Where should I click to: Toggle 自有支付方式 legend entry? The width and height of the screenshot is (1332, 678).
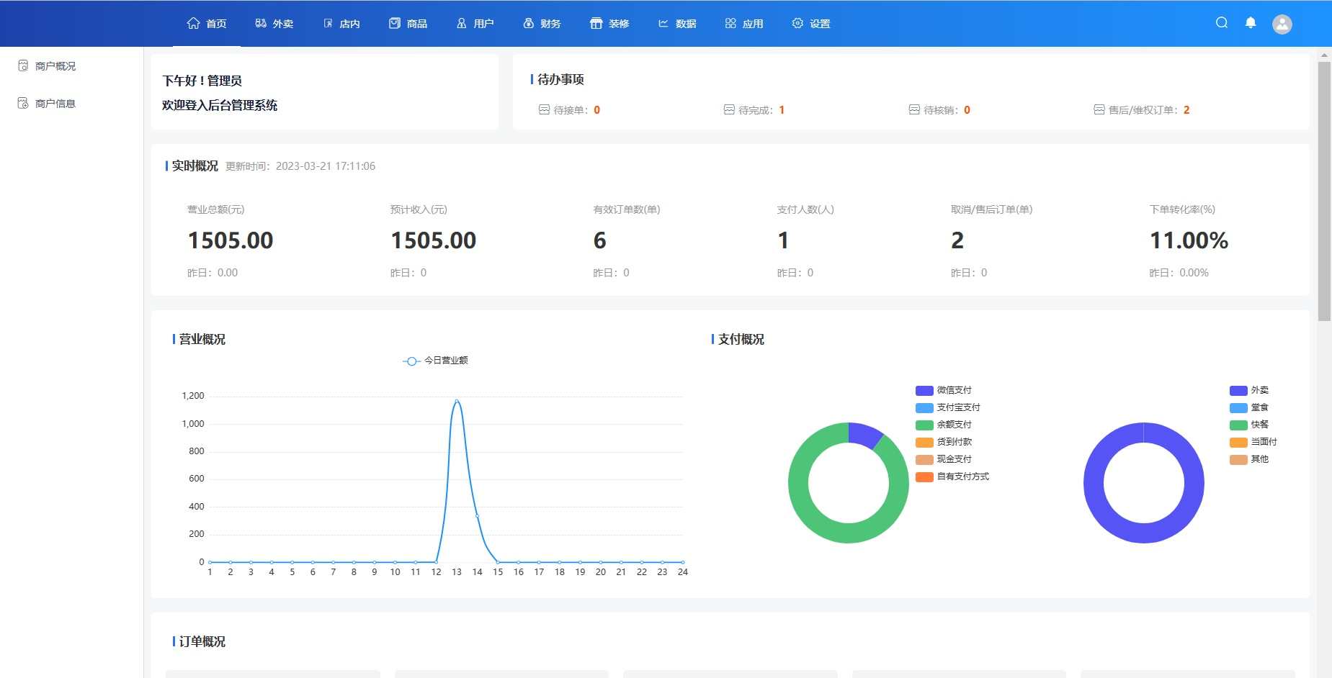(952, 476)
